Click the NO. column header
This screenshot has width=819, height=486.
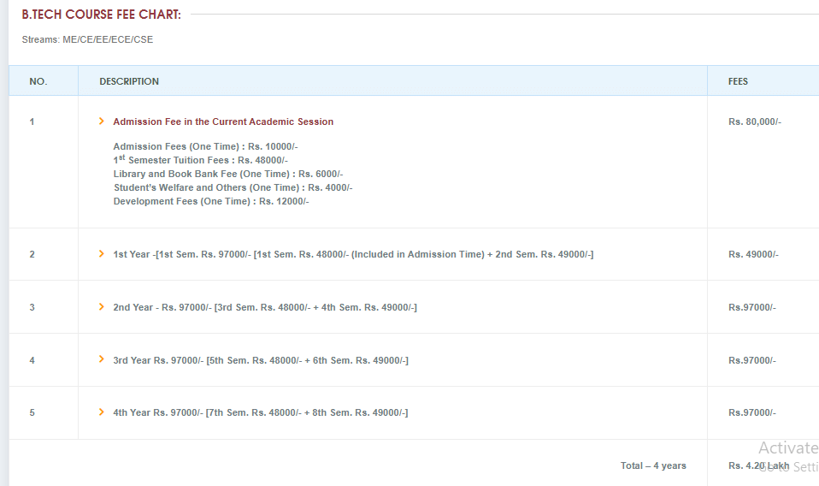point(38,81)
